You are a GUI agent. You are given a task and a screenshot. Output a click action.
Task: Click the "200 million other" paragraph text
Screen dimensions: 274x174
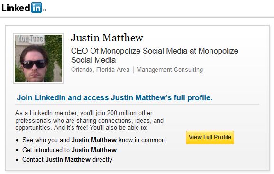click(129, 113)
